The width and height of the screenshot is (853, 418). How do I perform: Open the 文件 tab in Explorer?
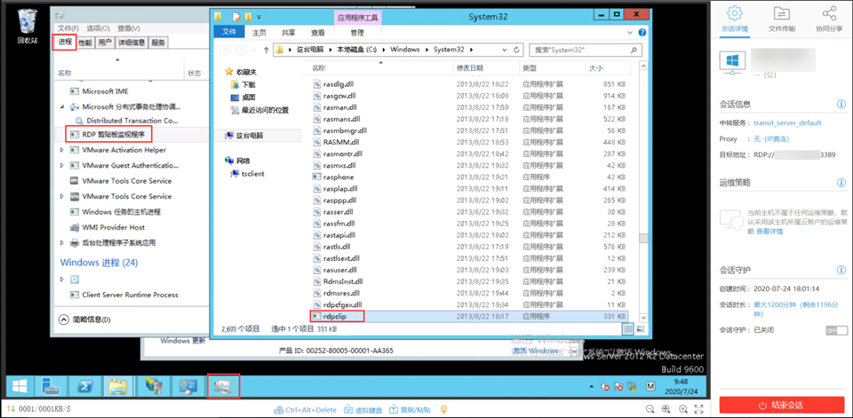click(x=229, y=32)
